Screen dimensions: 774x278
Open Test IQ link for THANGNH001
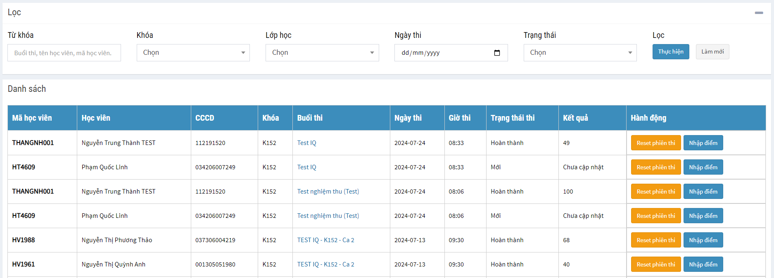306,143
